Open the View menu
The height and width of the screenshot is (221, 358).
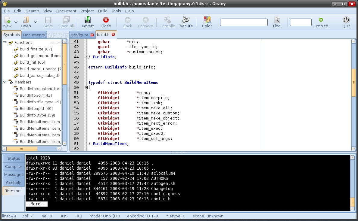point(48,11)
